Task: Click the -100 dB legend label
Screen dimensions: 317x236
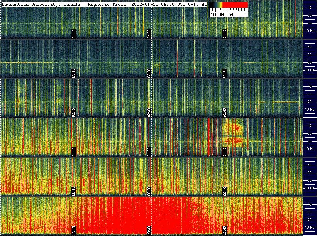Action: tap(216, 15)
